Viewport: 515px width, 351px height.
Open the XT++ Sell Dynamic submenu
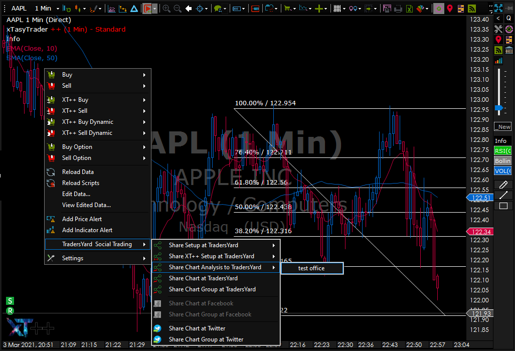[x=98, y=133]
